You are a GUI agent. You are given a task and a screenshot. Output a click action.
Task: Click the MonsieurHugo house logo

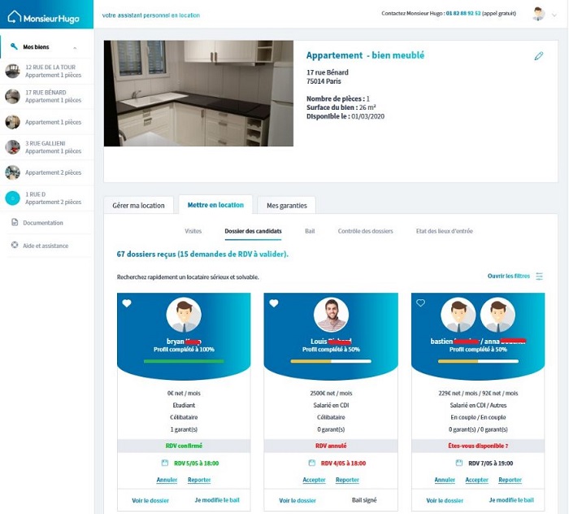(x=15, y=16)
